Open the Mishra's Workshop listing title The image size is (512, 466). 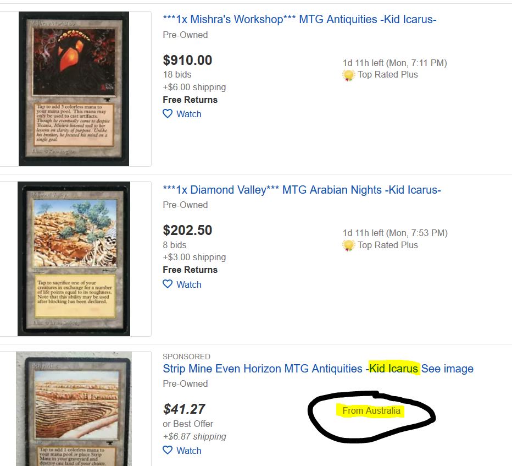point(299,19)
